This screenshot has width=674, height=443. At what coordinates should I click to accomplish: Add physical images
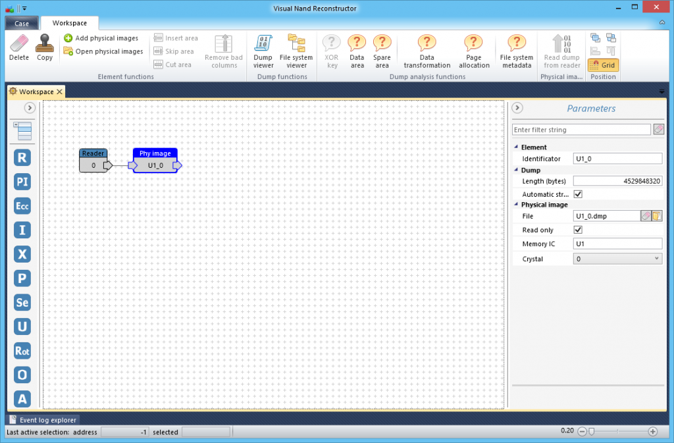point(101,38)
